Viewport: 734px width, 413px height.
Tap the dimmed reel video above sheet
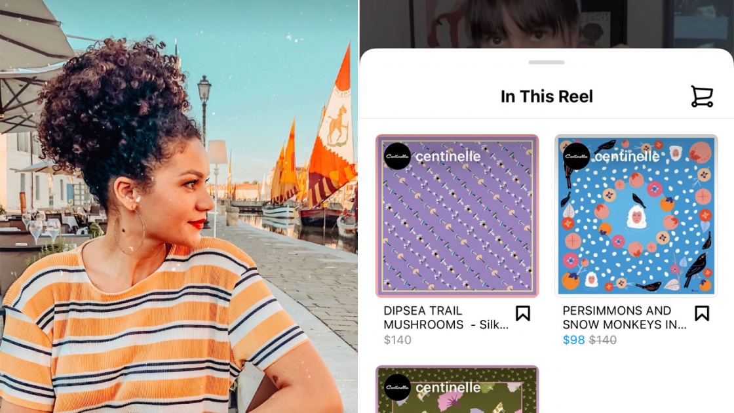(547, 24)
